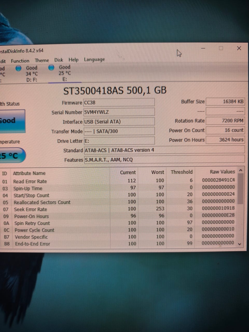Click the Serial Number field 5VM4YWLZ
249x332 pixels.
[x=119, y=112]
